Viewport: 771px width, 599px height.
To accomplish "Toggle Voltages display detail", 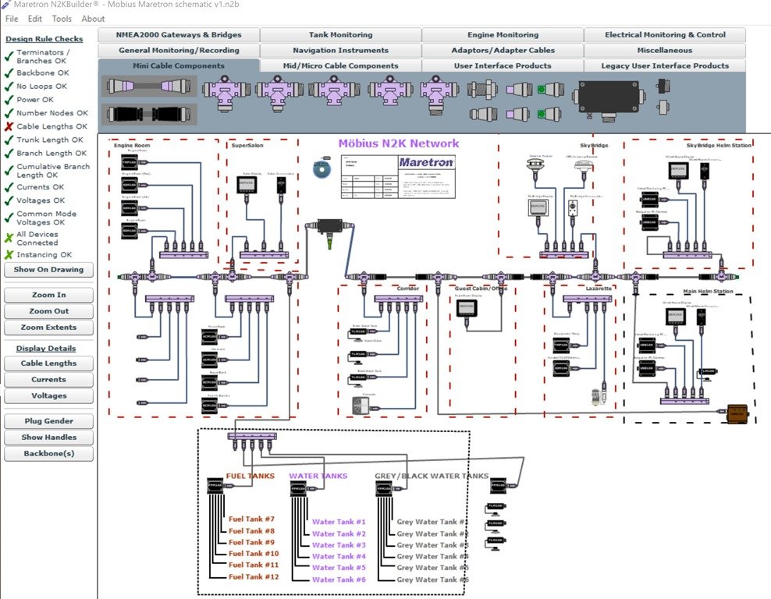I will pos(48,395).
